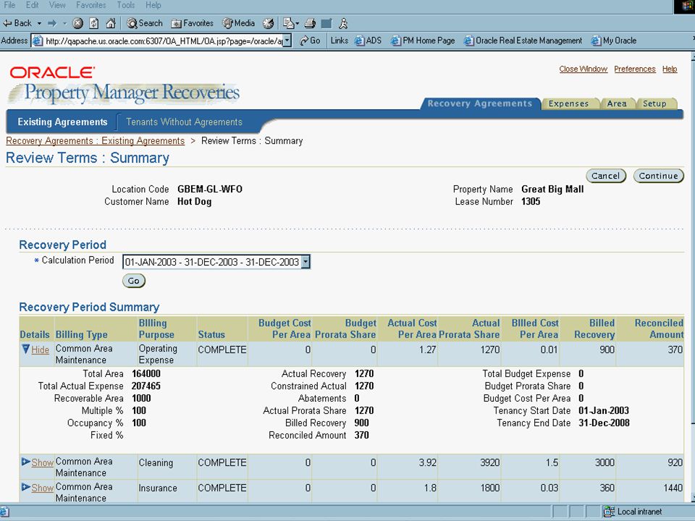Screen dimensions: 695x521
Task: Click the Refresh page icon
Action: [94, 23]
